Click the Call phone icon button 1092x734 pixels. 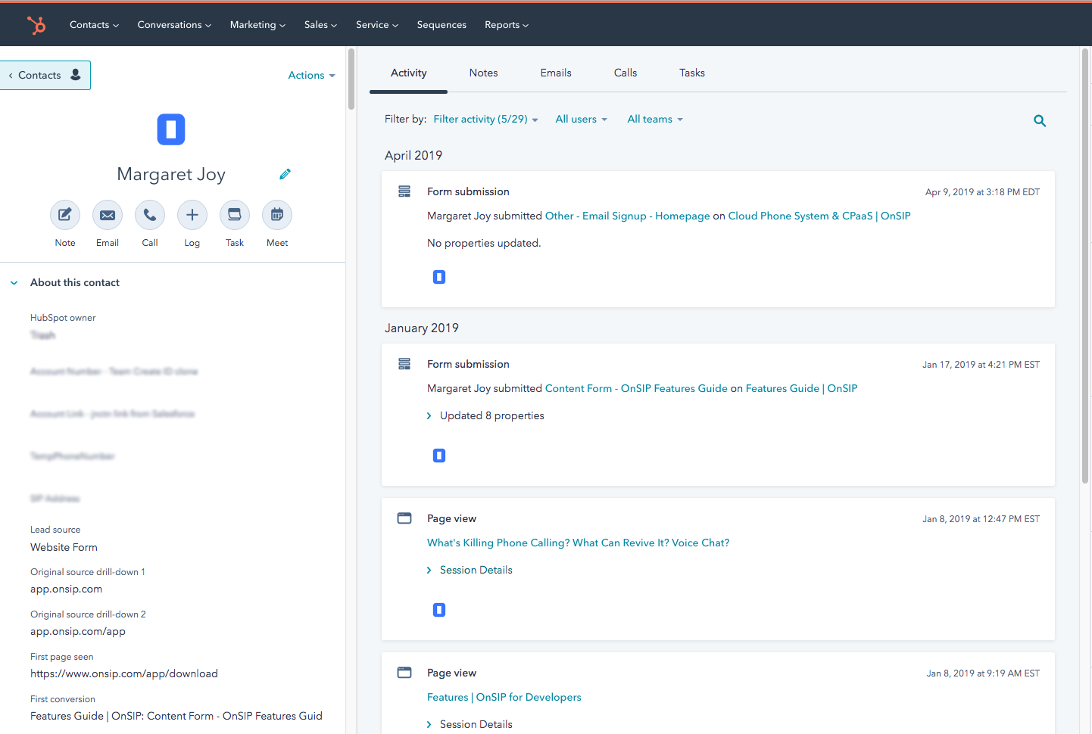click(x=150, y=216)
